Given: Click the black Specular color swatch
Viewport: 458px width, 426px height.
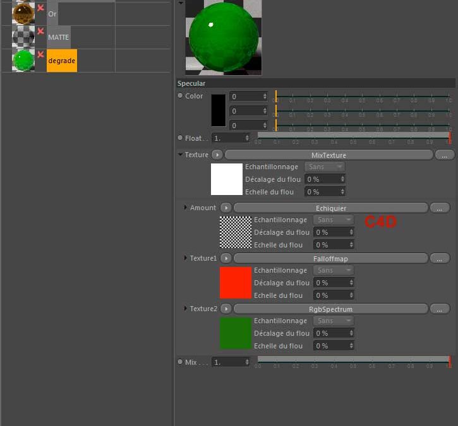Looking at the screenshot, I should [x=218, y=110].
